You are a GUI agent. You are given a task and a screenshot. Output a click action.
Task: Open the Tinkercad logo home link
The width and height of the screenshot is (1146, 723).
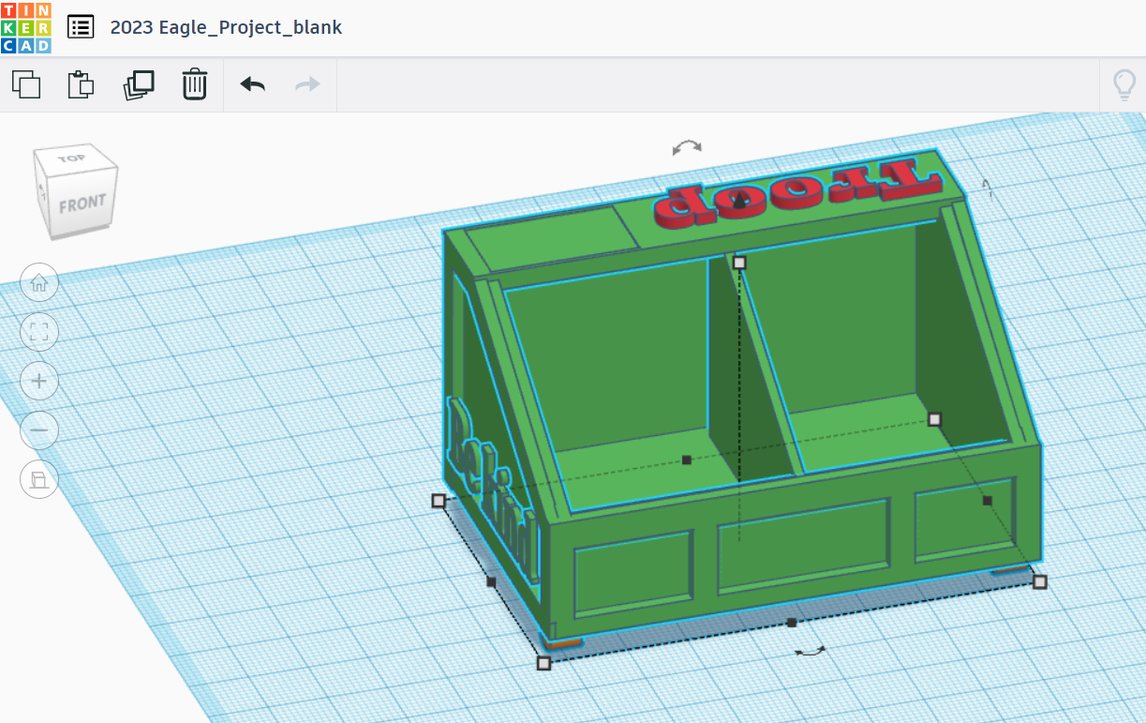(x=26, y=27)
